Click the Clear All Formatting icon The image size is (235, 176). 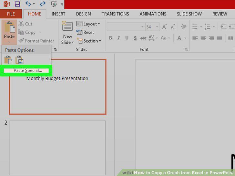184,27
